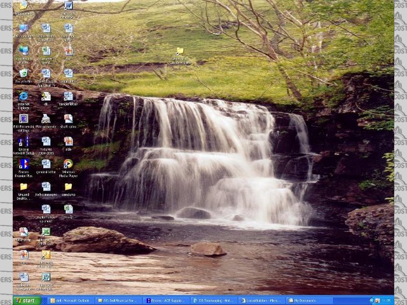407x305 pixels.
Task: Launch Windows Media Player from the desktop
Action: [68, 165]
